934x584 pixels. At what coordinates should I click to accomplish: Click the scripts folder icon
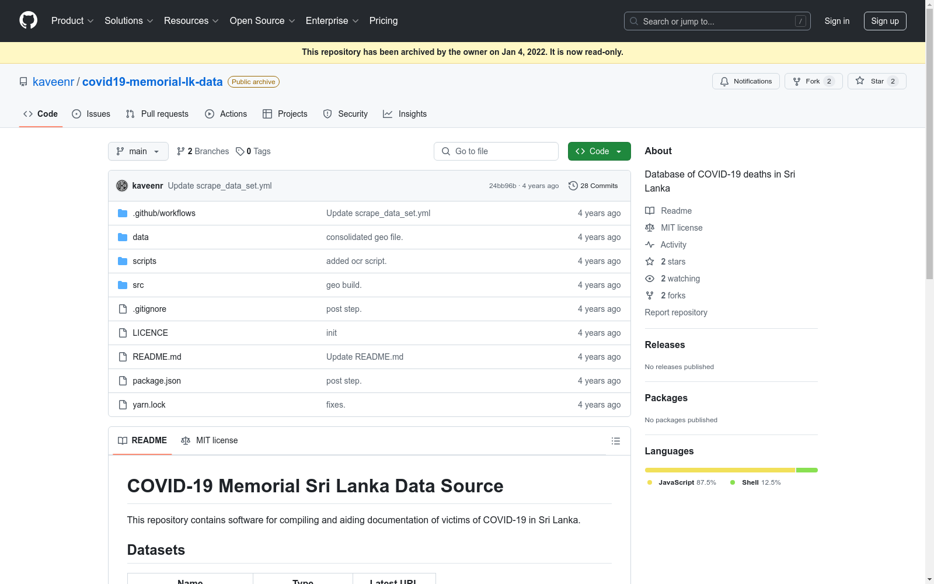[123, 261]
